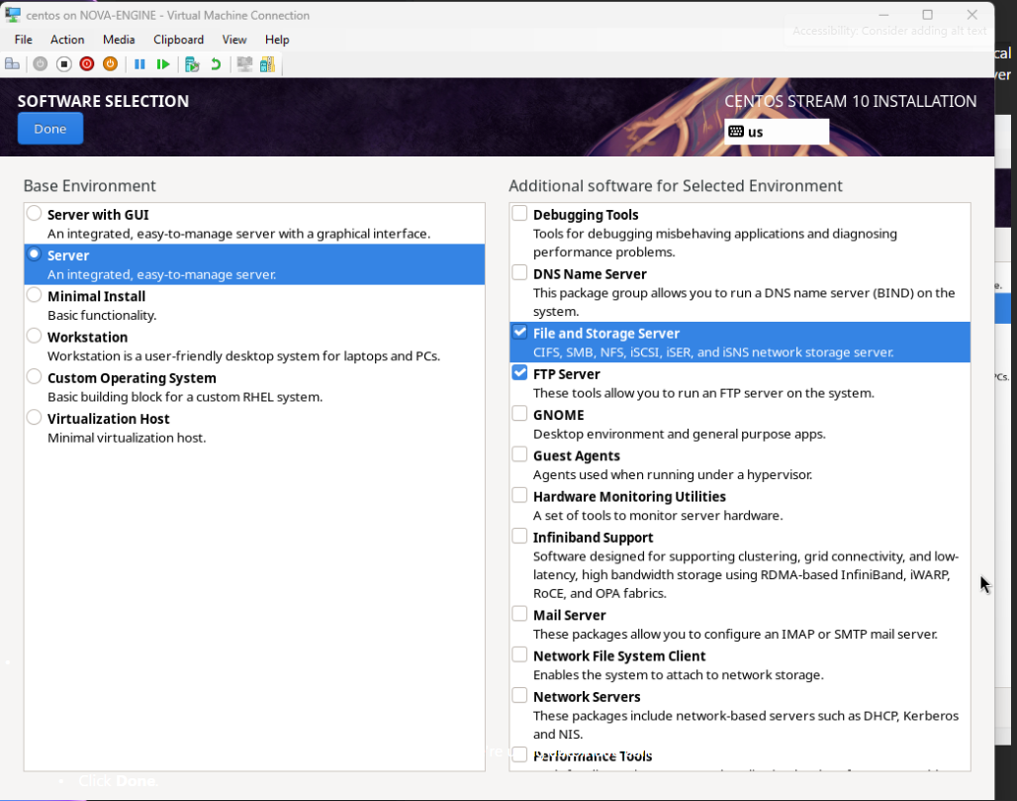Click the us keyboard layout indicator
Screen dimensions: 1017x801
click(776, 132)
